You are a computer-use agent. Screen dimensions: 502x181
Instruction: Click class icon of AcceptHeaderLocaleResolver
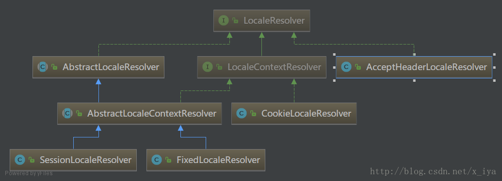(346, 67)
